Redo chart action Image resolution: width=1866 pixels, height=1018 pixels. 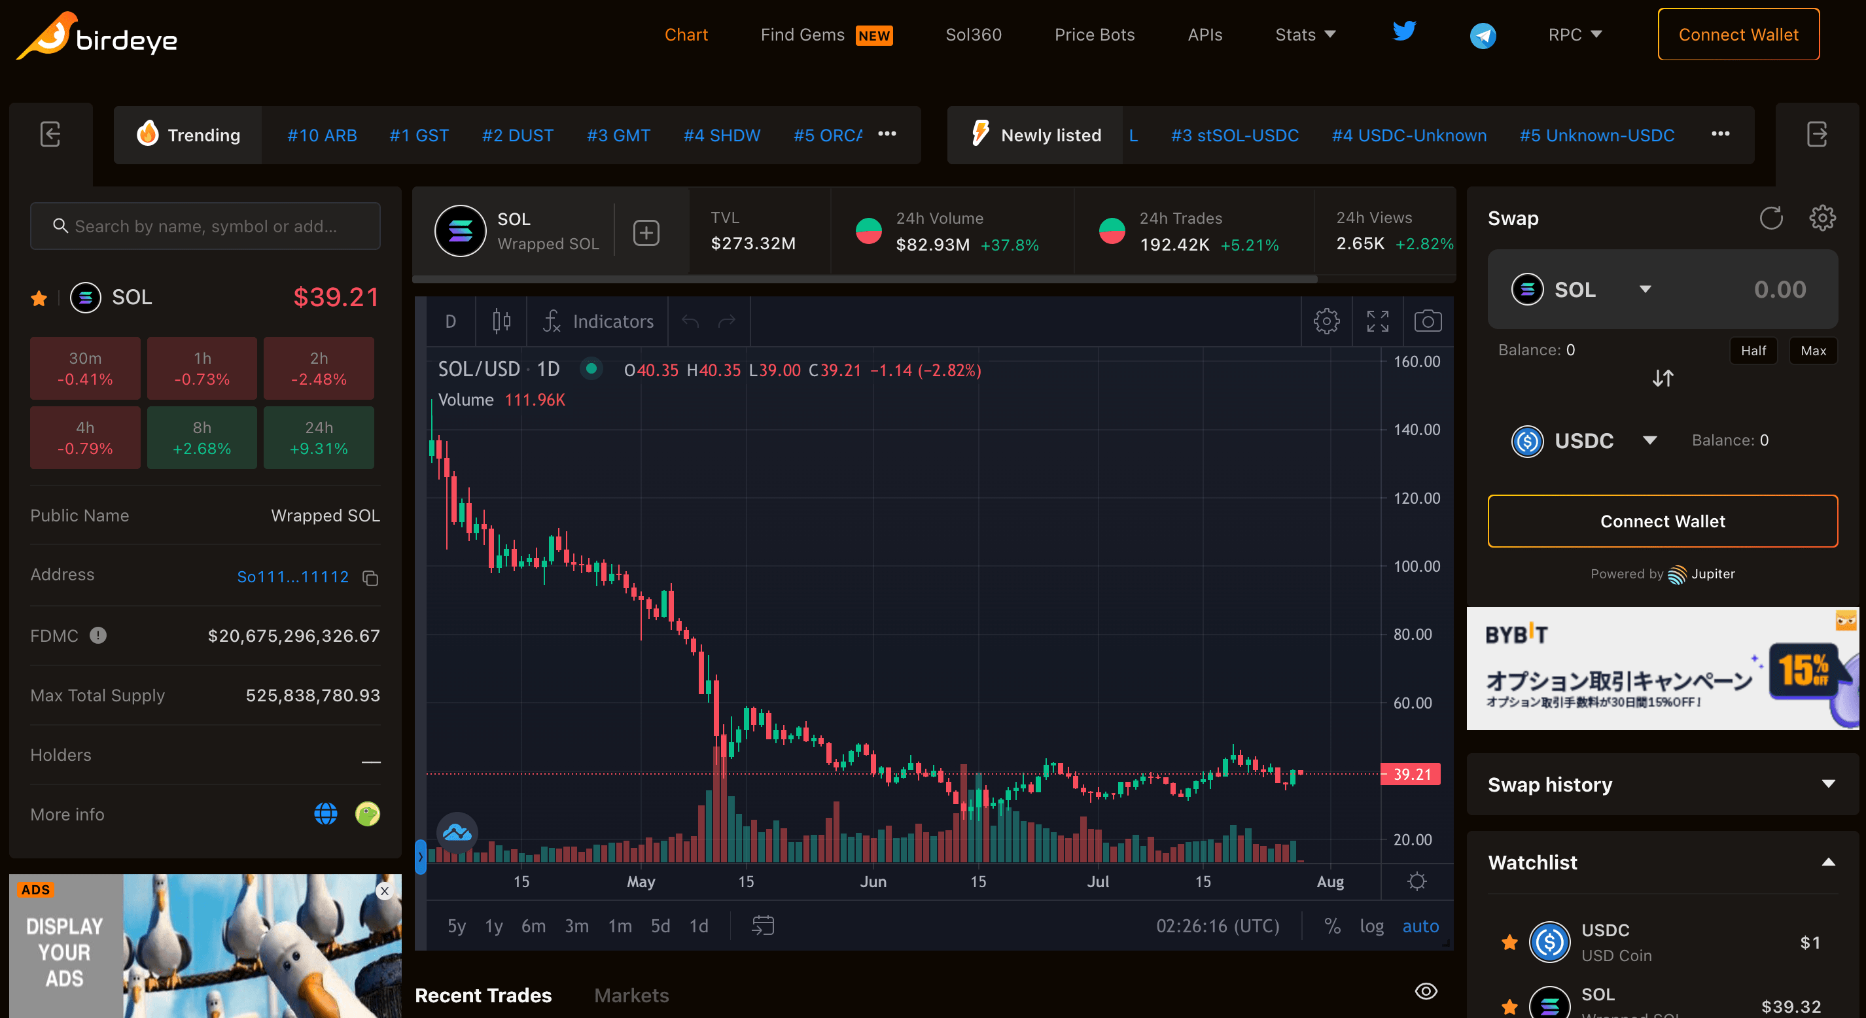[x=726, y=321]
